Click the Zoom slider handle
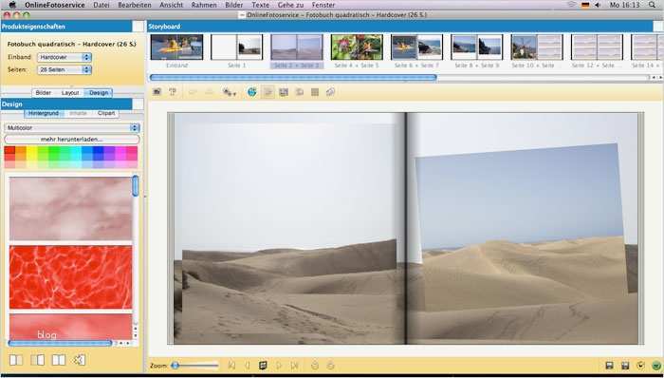Screen dimensions: 664x378 coord(175,366)
